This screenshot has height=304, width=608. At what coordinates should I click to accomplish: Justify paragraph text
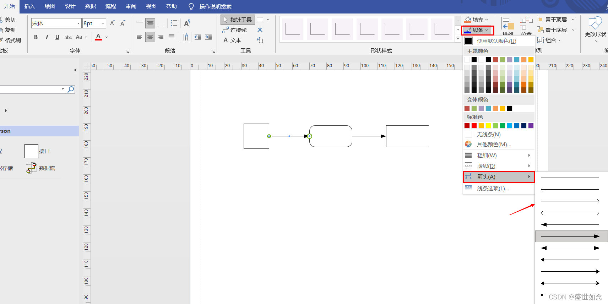pos(172,37)
